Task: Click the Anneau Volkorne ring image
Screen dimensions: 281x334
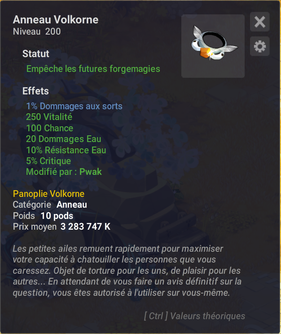Action: (213, 46)
